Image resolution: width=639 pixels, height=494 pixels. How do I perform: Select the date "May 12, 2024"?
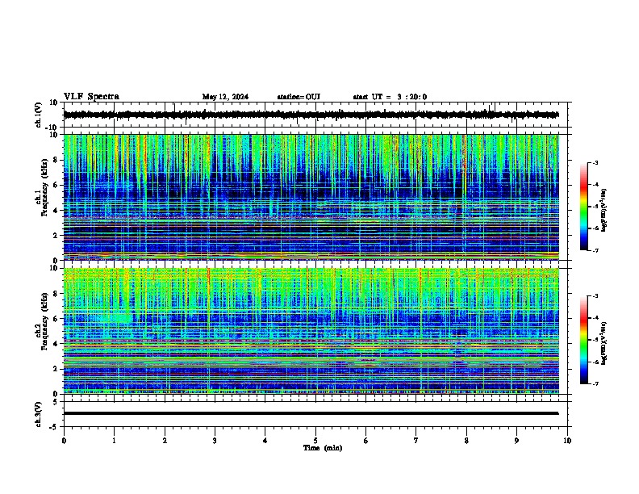[x=225, y=97]
